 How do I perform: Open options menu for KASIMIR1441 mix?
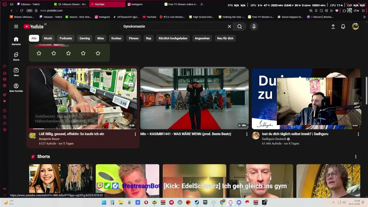tap(247, 134)
